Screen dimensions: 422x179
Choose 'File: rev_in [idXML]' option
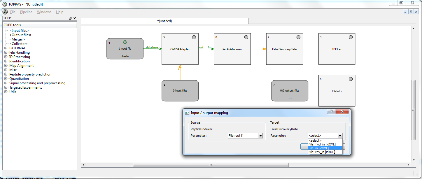pos(321,152)
